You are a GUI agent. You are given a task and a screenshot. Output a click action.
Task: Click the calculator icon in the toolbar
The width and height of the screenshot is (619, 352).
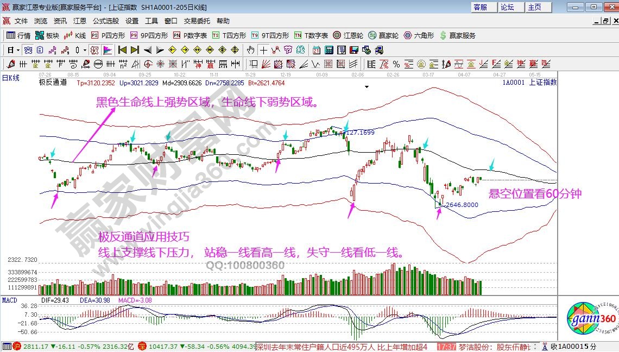pos(329,50)
